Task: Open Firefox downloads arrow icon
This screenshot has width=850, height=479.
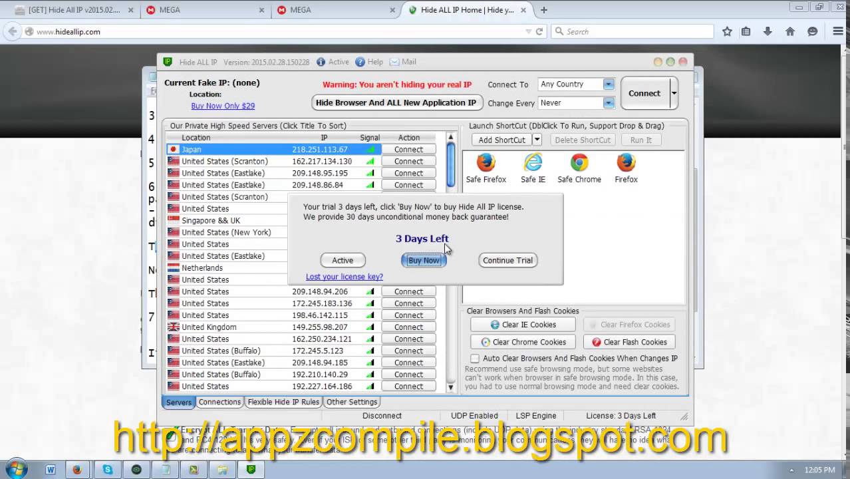Action: click(x=768, y=31)
